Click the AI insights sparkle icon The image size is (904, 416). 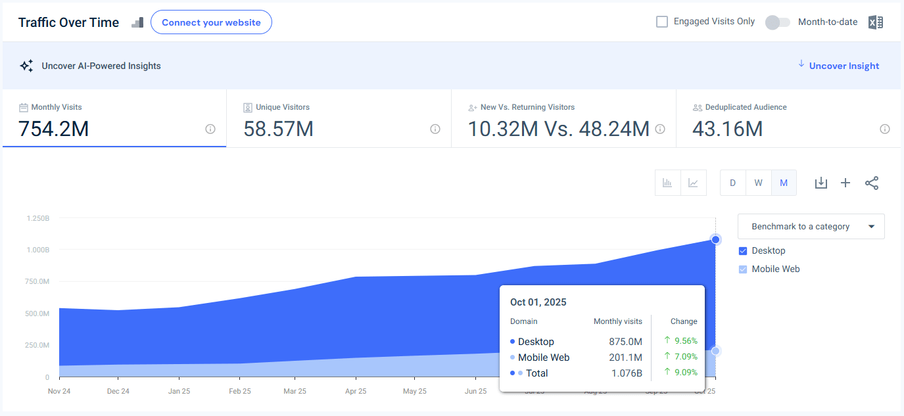point(26,65)
